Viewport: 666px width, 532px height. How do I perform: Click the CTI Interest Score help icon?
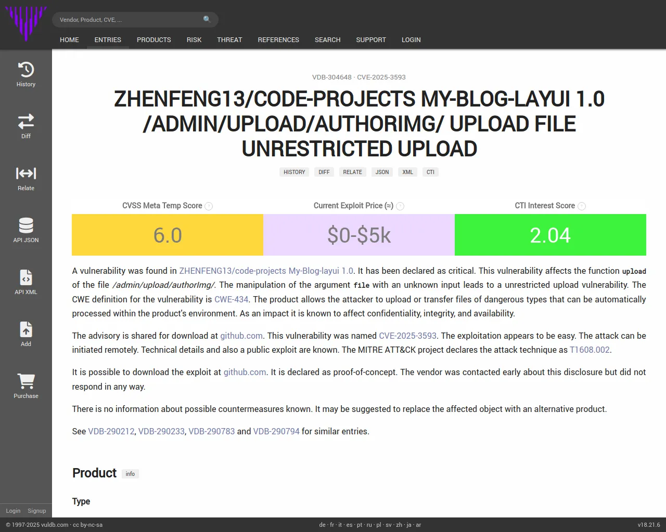tap(582, 206)
